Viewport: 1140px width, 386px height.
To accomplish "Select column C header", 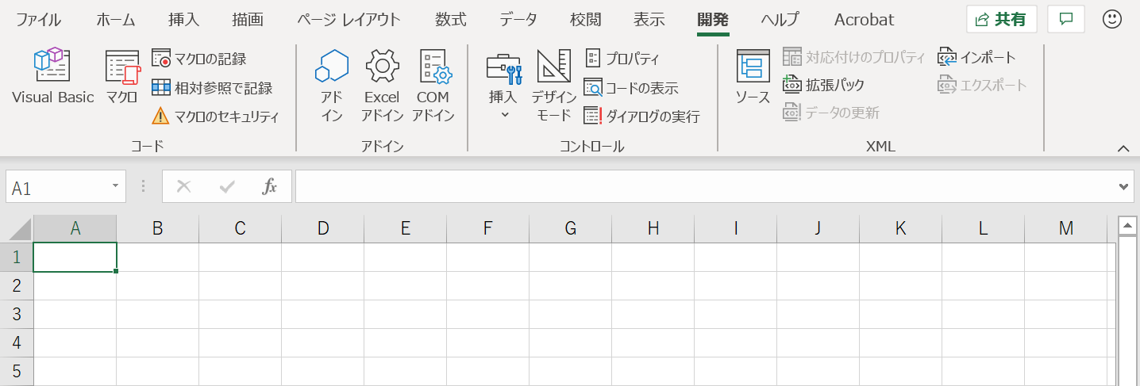I will (241, 228).
